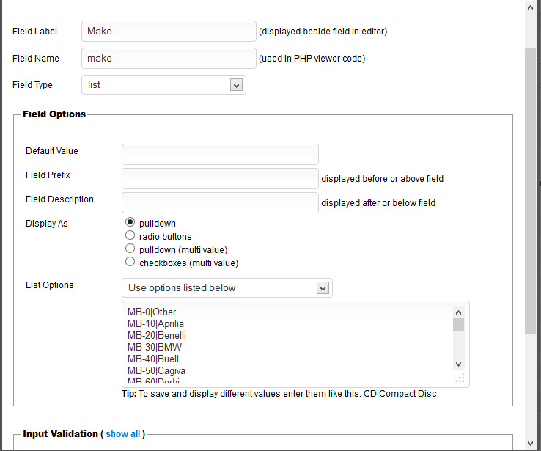The width and height of the screenshot is (541, 451).
Task: Click the Field Prefix text box
Action: click(220, 178)
